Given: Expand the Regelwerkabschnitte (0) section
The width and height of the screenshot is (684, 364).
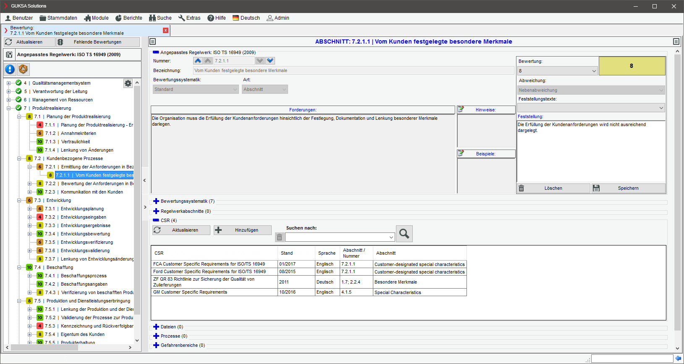Looking at the screenshot, I should click(156, 211).
